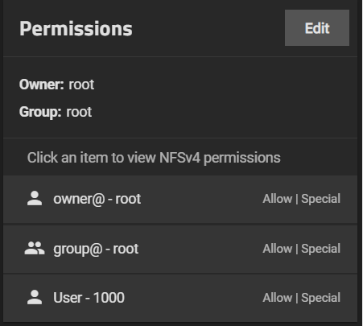Click the word Special in User 1000 row
Viewport: 363px width, 326px height.
click(320, 298)
